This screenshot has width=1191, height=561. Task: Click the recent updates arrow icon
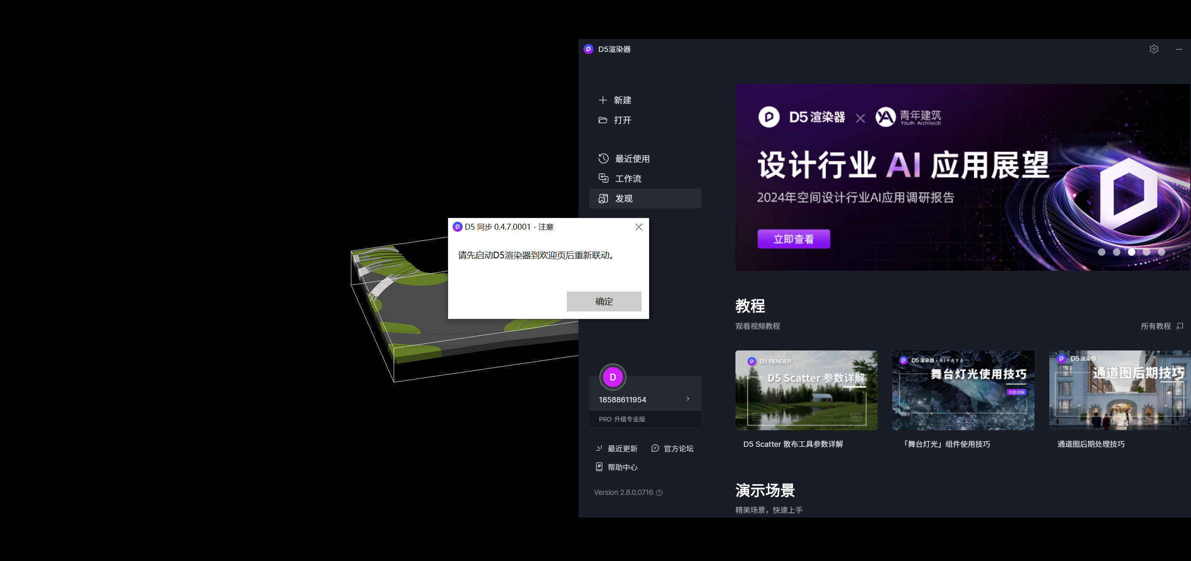[x=599, y=448]
